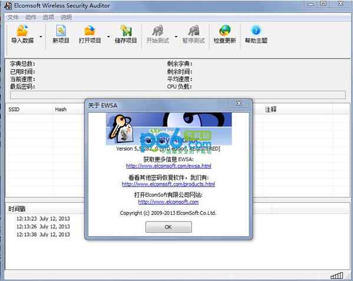
Task: Open the Action (动作) menu
Action: 31,17
